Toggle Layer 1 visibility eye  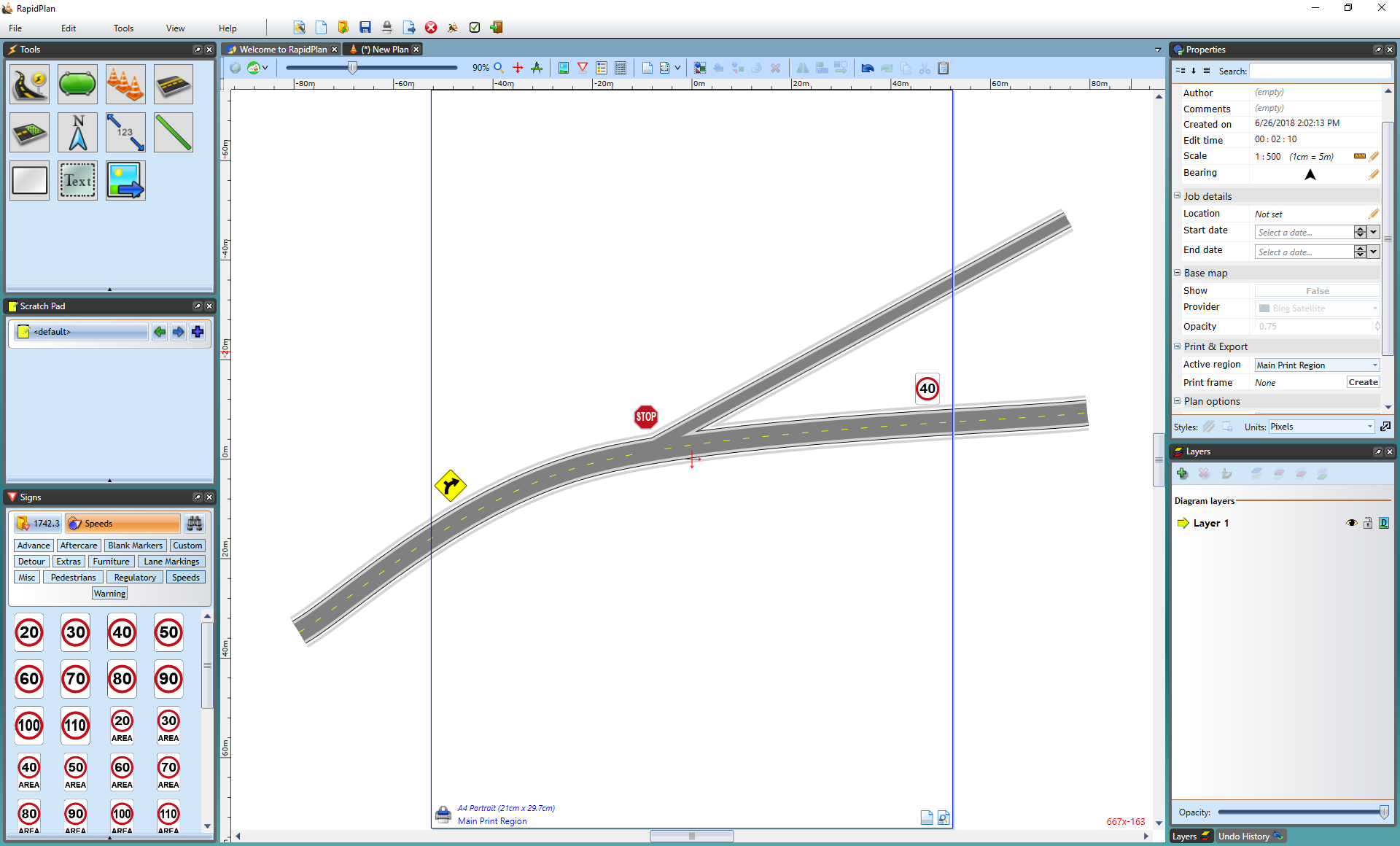[x=1351, y=523]
